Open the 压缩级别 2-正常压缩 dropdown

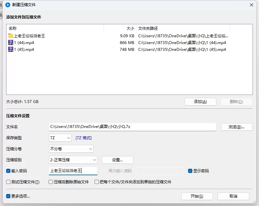(73, 160)
